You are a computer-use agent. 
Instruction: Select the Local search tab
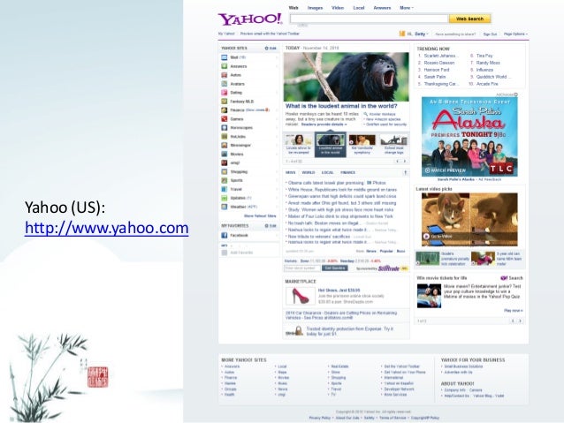pyautogui.click(x=359, y=8)
